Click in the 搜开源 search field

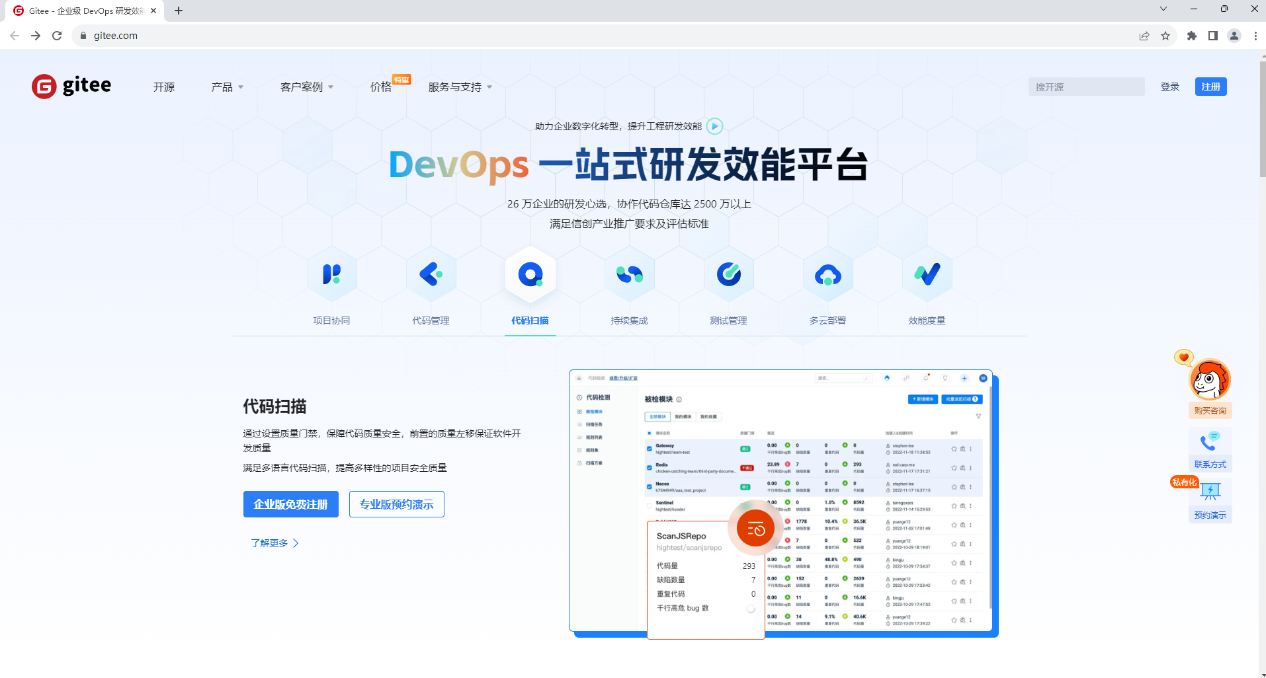tap(1086, 87)
